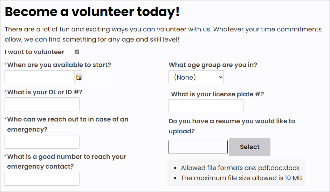Click the maximum file size note
The width and height of the screenshot is (330, 192).
[x=241, y=178]
